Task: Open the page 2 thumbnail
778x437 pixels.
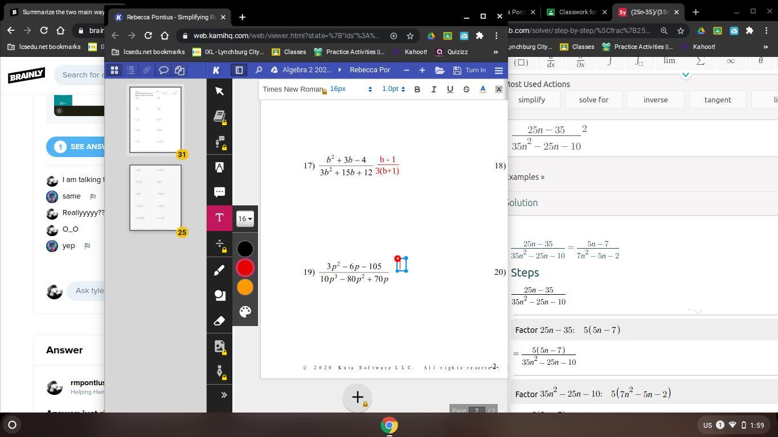Action: pyautogui.click(x=155, y=197)
